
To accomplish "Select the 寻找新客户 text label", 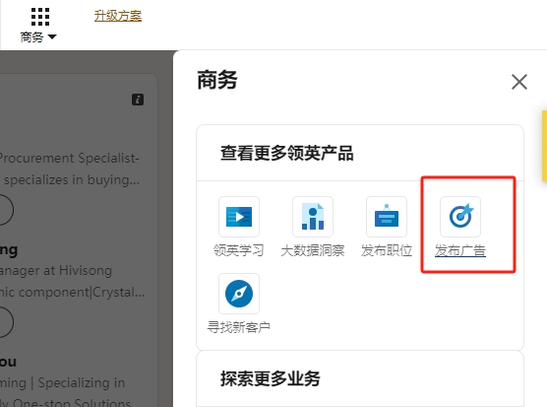I will [x=239, y=327].
